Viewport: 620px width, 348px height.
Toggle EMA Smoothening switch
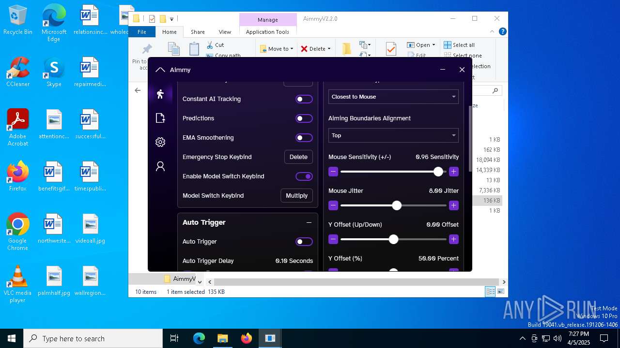(304, 138)
